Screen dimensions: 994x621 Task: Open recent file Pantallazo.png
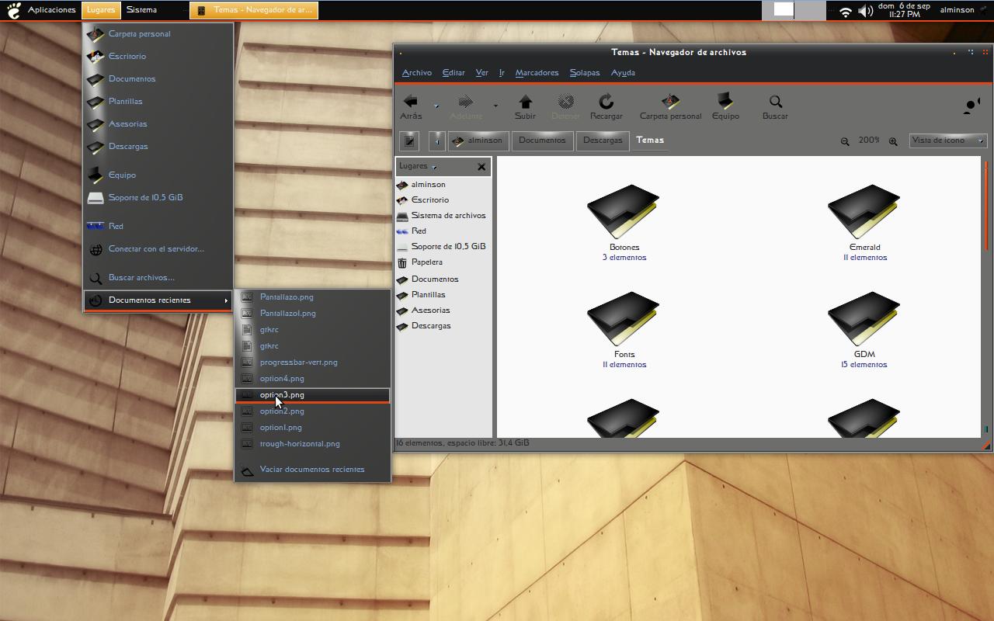pos(312,297)
